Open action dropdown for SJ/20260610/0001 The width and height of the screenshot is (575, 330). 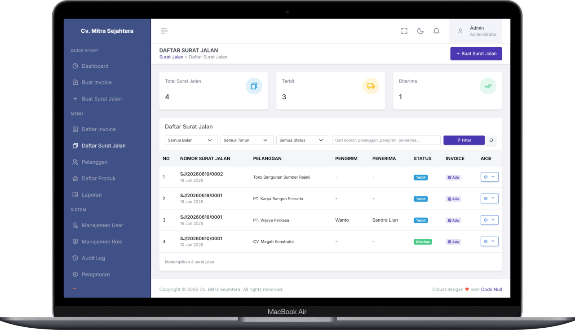(490, 242)
